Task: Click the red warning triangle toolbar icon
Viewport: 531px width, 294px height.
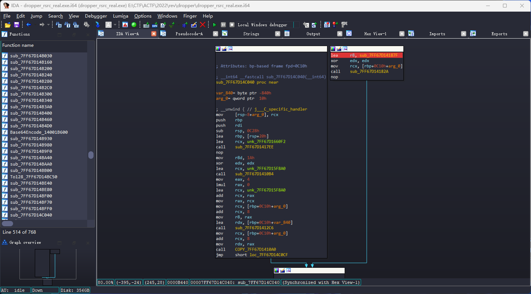Action: coord(125,25)
